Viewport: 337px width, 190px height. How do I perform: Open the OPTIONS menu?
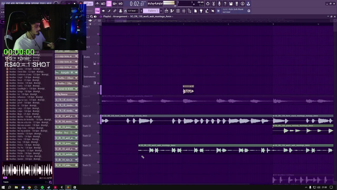tap(35, 4)
